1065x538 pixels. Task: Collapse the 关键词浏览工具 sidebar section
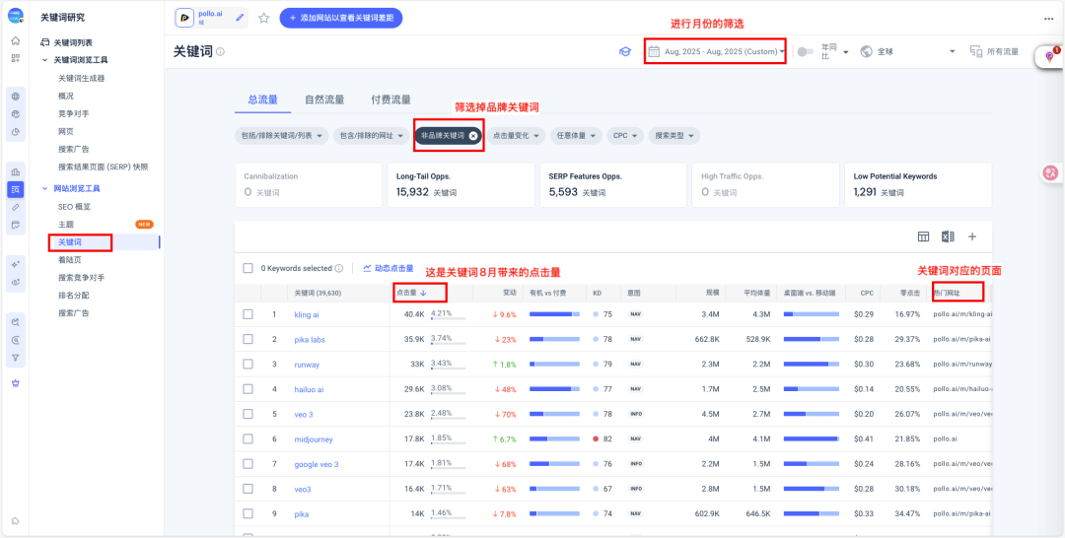44,60
